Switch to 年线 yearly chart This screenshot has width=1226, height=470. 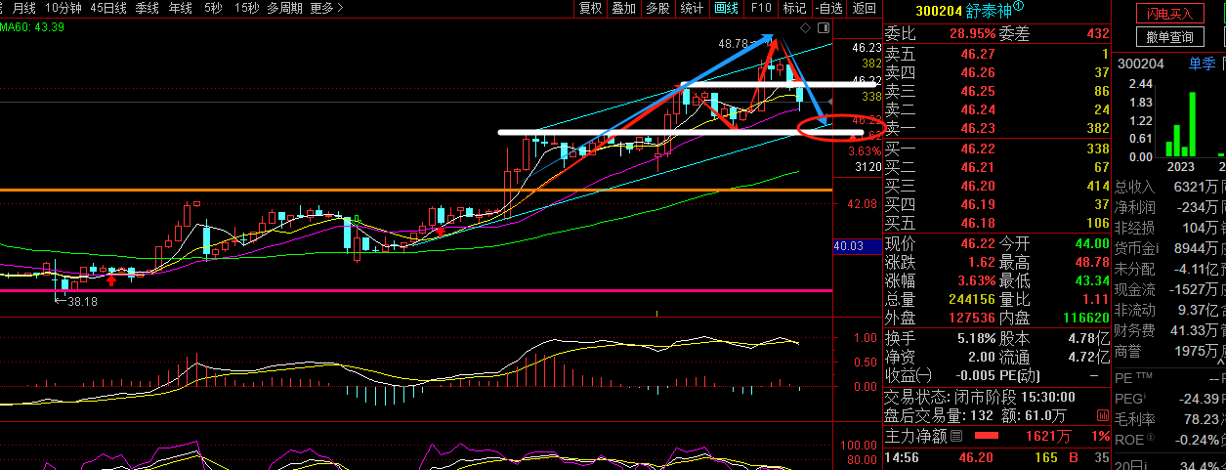point(180,8)
